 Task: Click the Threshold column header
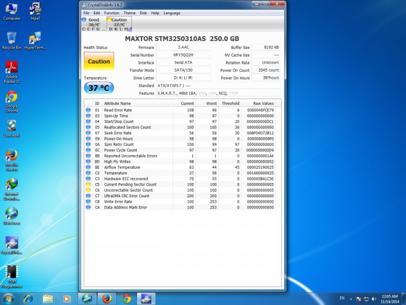click(230, 103)
